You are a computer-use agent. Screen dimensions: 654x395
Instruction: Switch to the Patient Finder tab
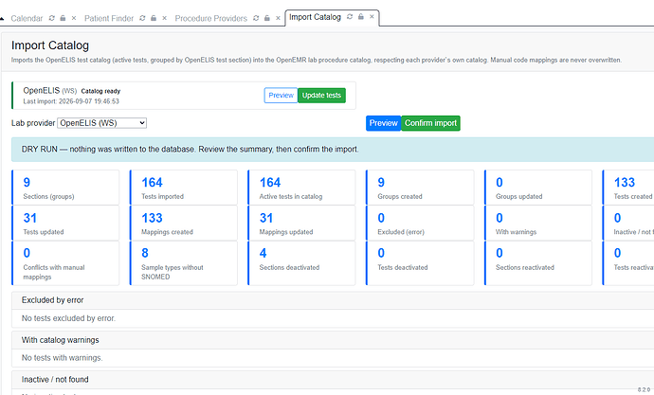(109, 18)
